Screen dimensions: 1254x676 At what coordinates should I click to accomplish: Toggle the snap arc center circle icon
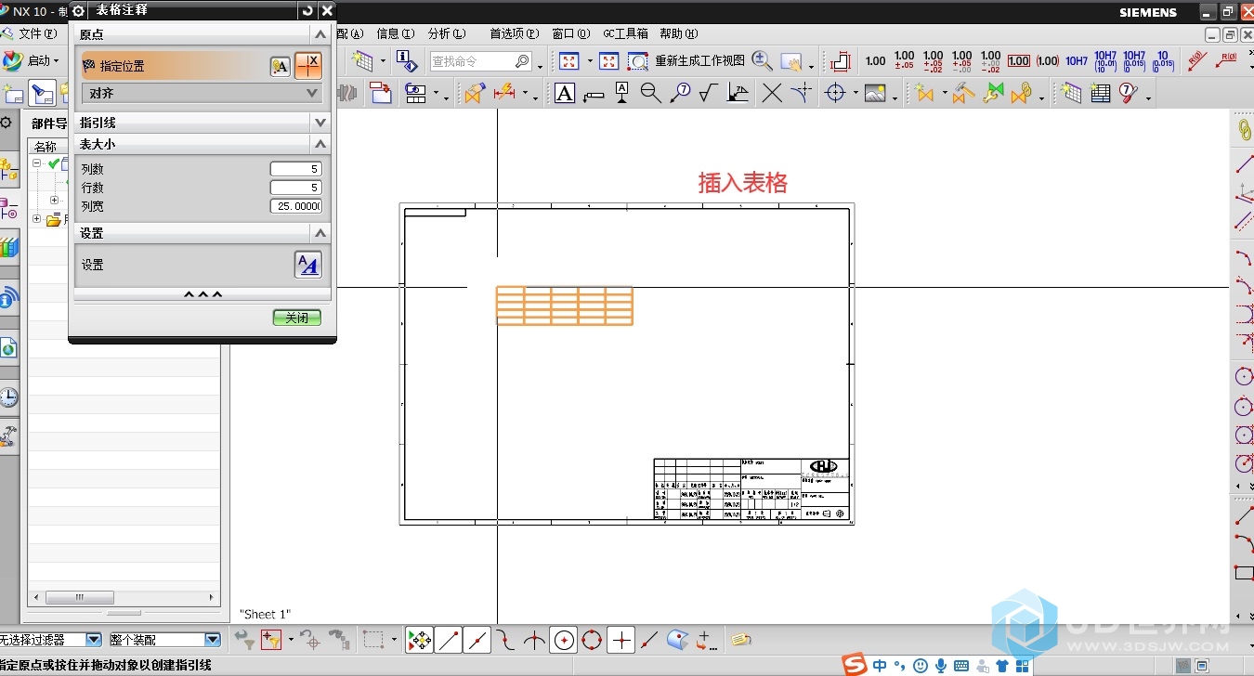pos(564,640)
